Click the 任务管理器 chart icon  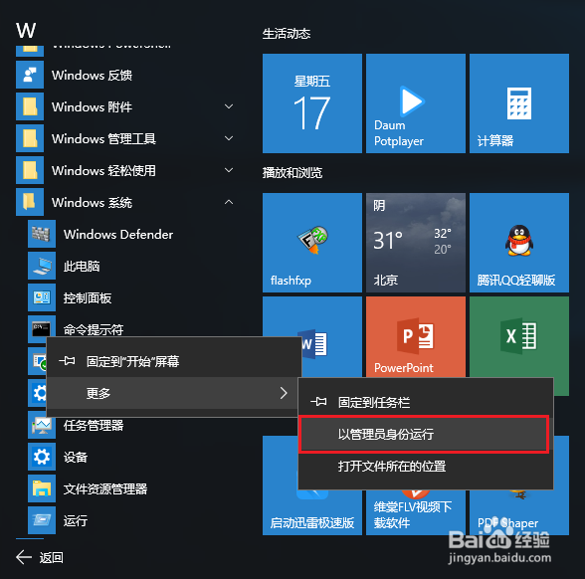[x=42, y=426]
